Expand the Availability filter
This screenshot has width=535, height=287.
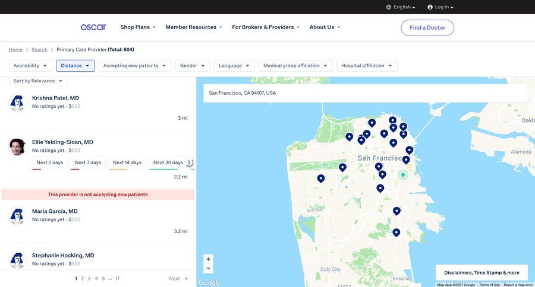click(30, 66)
